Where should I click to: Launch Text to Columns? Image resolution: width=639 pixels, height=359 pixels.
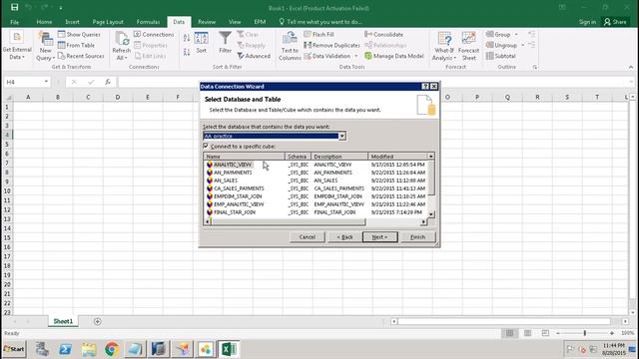(x=290, y=47)
